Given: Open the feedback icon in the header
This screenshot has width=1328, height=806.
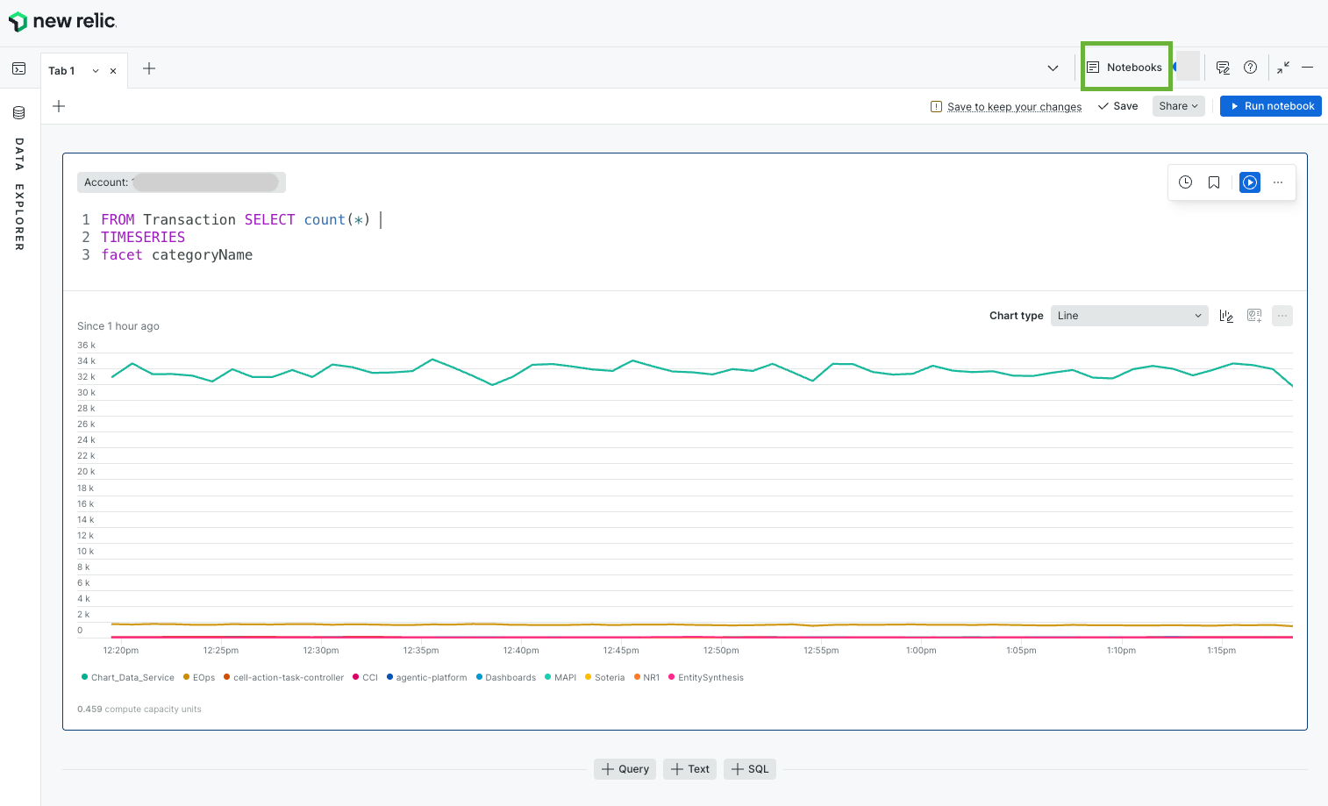Looking at the screenshot, I should point(1223,67).
